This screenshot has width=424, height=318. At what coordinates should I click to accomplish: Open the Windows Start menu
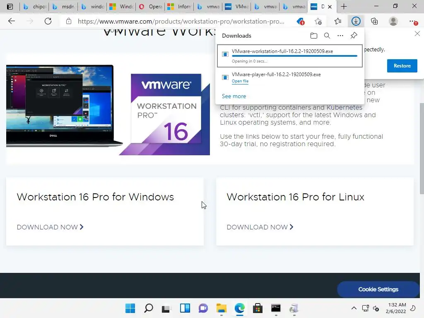point(130,308)
